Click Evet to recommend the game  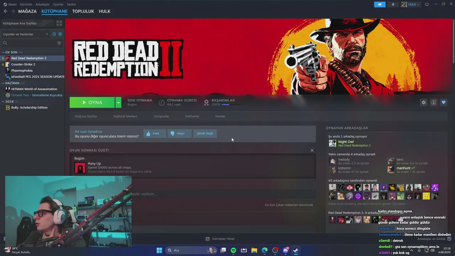click(155, 133)
